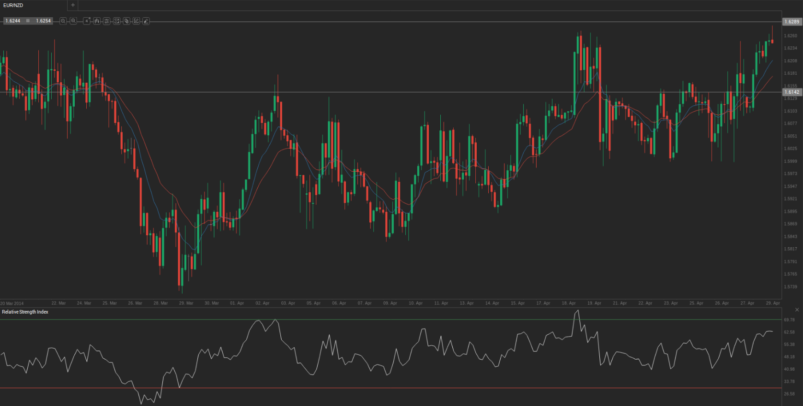Select the highlighter drawing tool
803x406 pixels.
coord(146,21)
